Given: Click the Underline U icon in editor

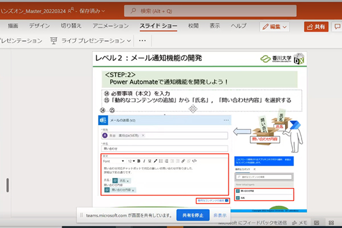Looking at the screenshot, I should (x=149, y=161).
